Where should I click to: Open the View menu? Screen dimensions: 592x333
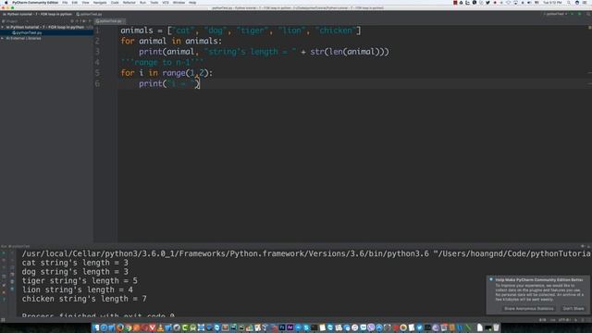[x=86, y=3]
